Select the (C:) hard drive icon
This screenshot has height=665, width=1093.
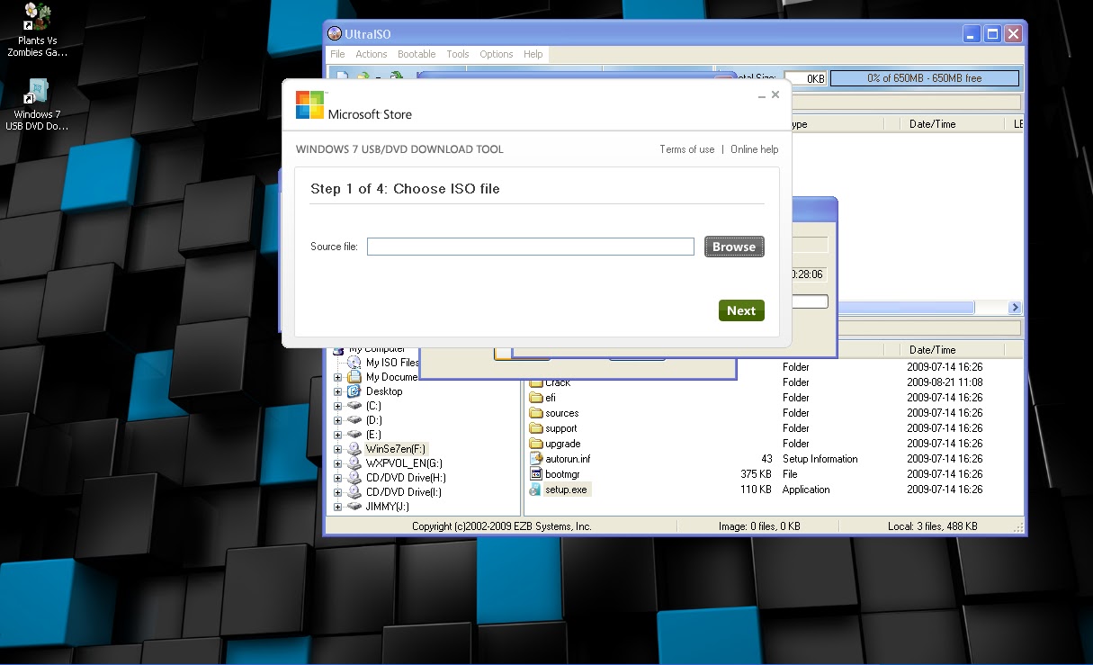click(354, 406)
